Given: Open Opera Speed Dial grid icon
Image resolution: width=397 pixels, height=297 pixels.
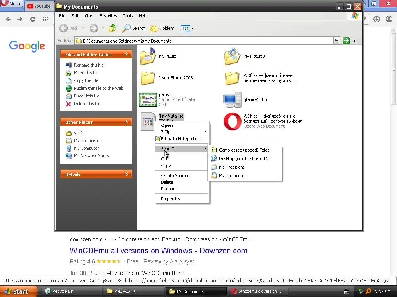Looking at the screenshot, I should click(x=45, y=19).
